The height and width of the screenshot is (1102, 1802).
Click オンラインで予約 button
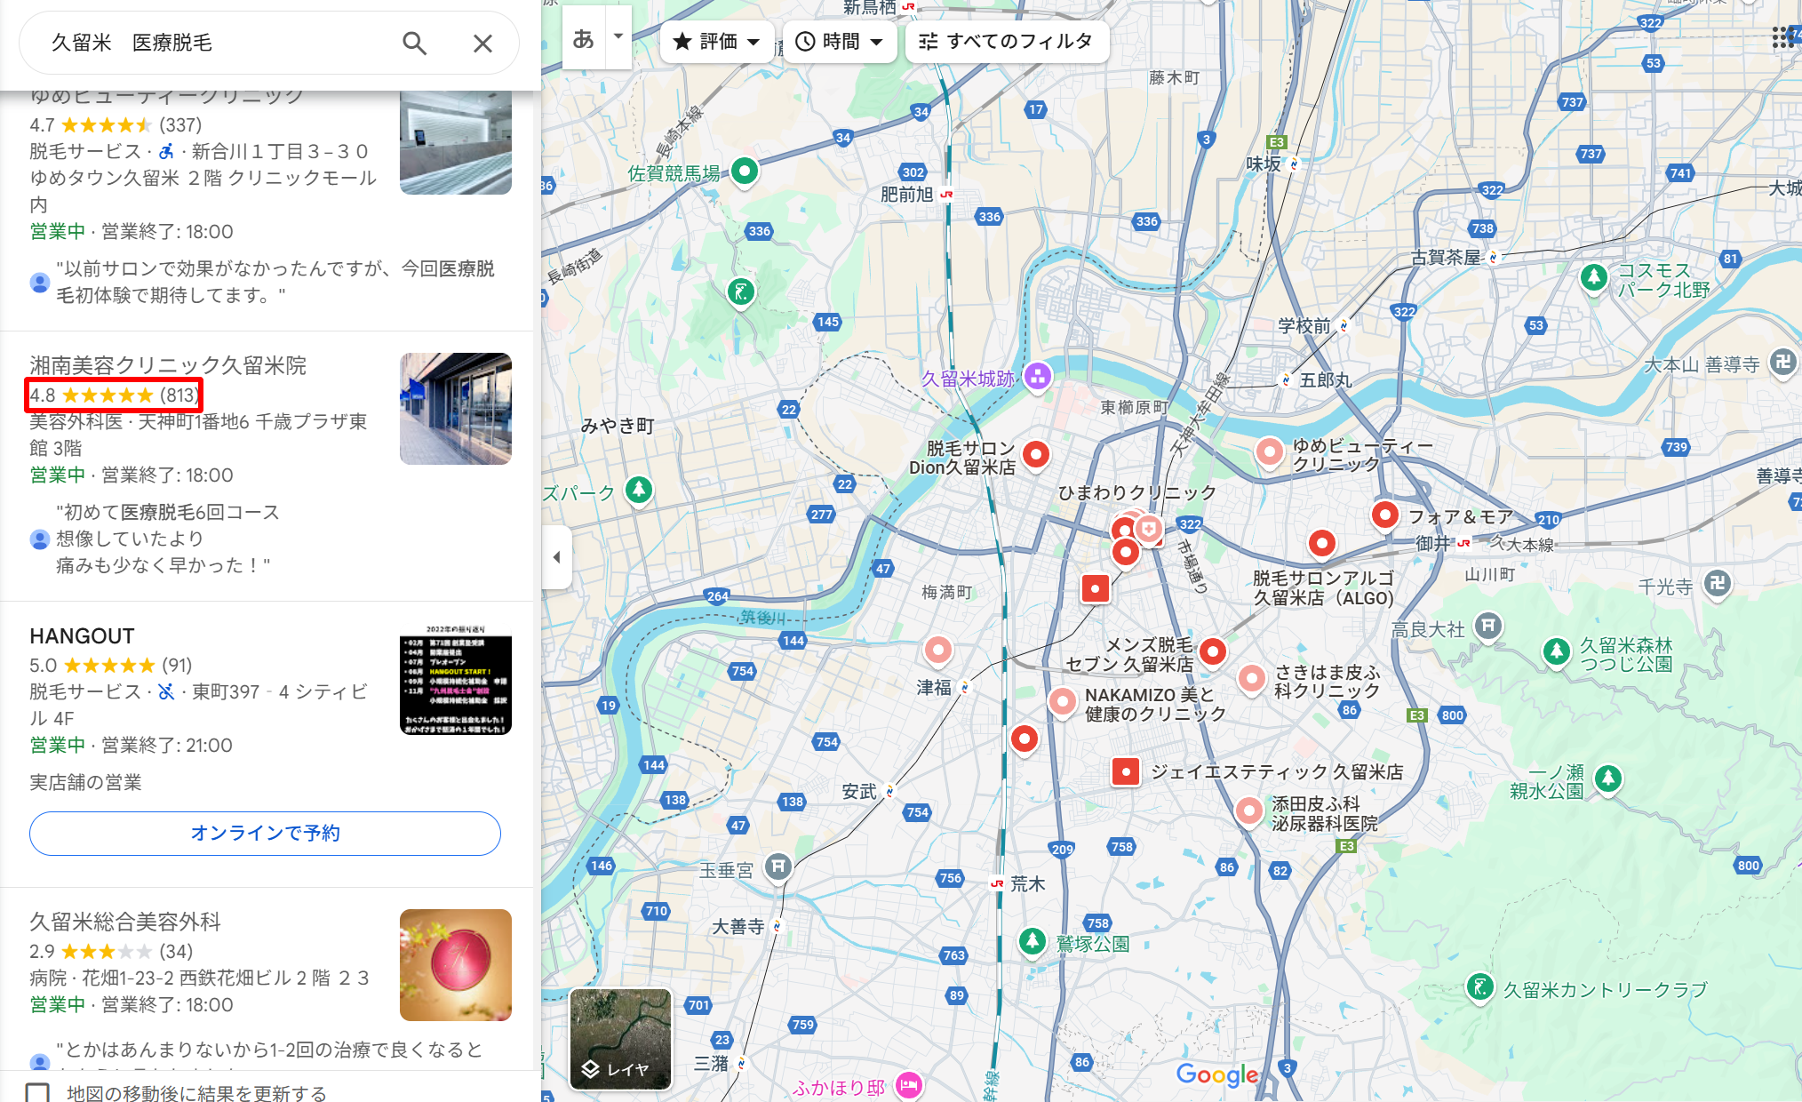pos(265,834)
